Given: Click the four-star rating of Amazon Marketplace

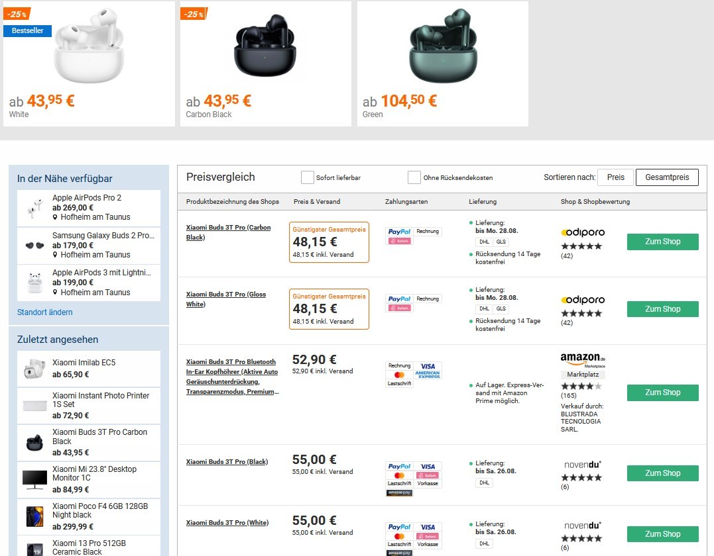Looking at the screenshot, I should click(x=581, y=386).
